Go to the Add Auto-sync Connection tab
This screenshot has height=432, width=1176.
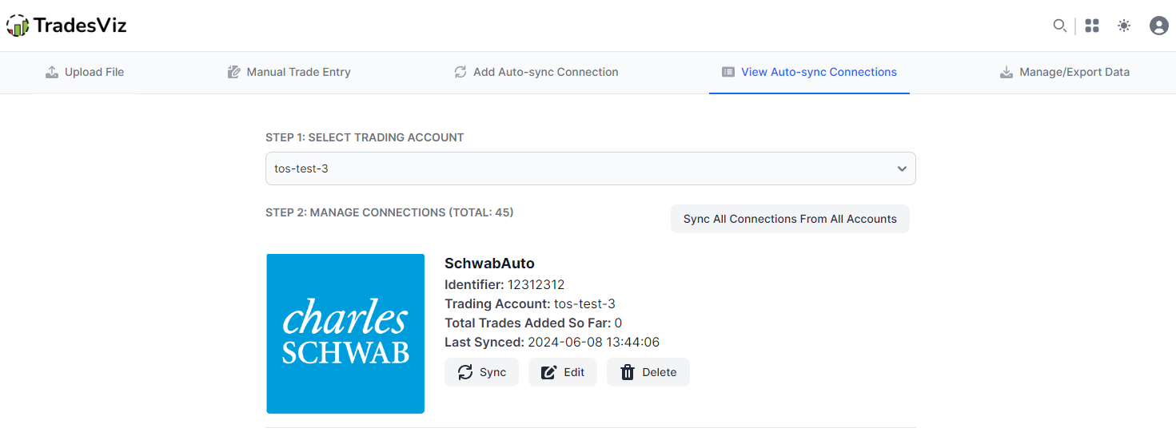536,72
